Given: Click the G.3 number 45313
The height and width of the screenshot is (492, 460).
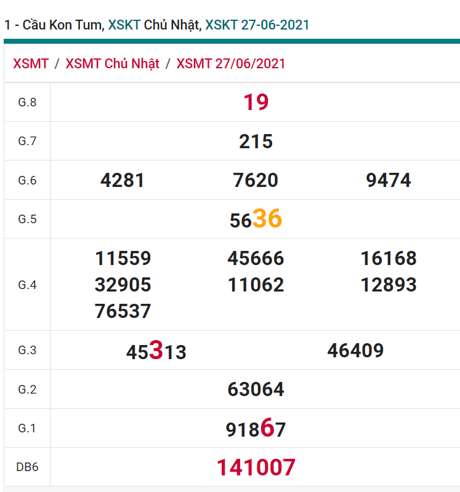Looking at the screenshot, I should point(156,351).
